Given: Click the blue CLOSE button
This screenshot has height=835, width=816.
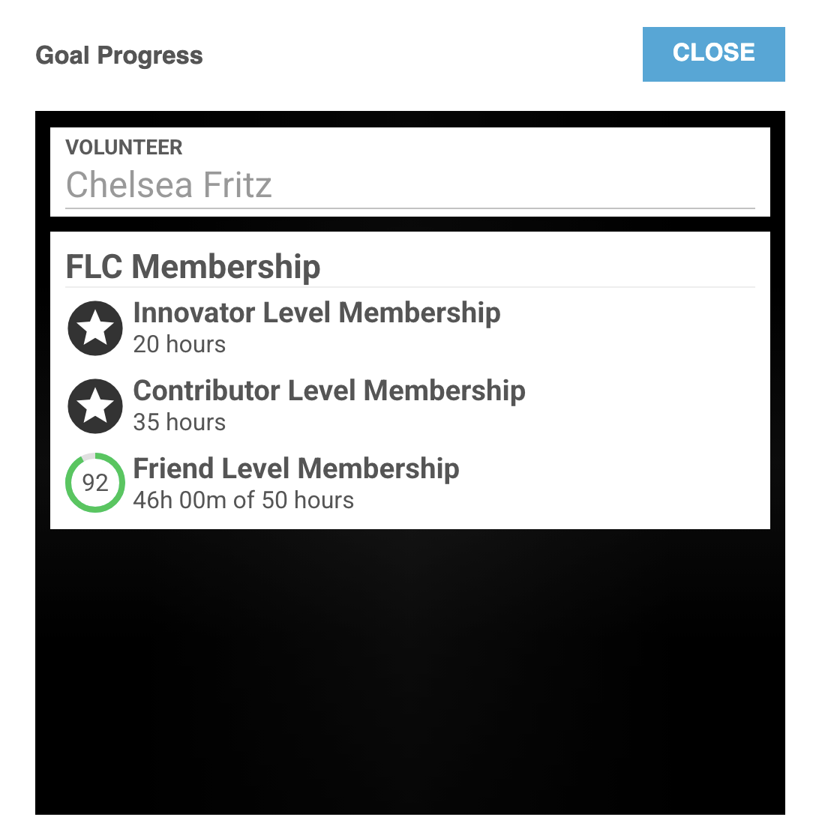Looking at the screenshot, I should point(713,54).
